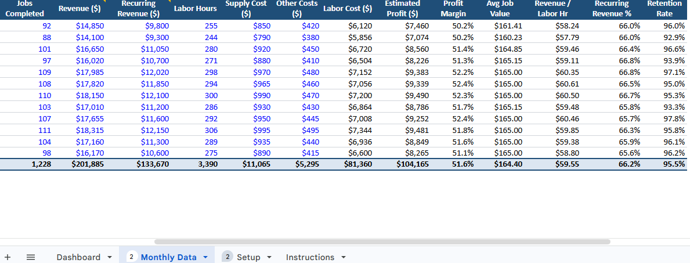Open the all sheets list icon
This screenshot has height=263, width=690.
pyautogui.click(x=31, y=257)
